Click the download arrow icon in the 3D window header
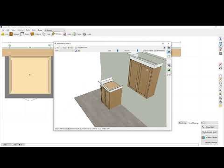The height and width of the screenshot is (168, 224). (x=164, y=48)
